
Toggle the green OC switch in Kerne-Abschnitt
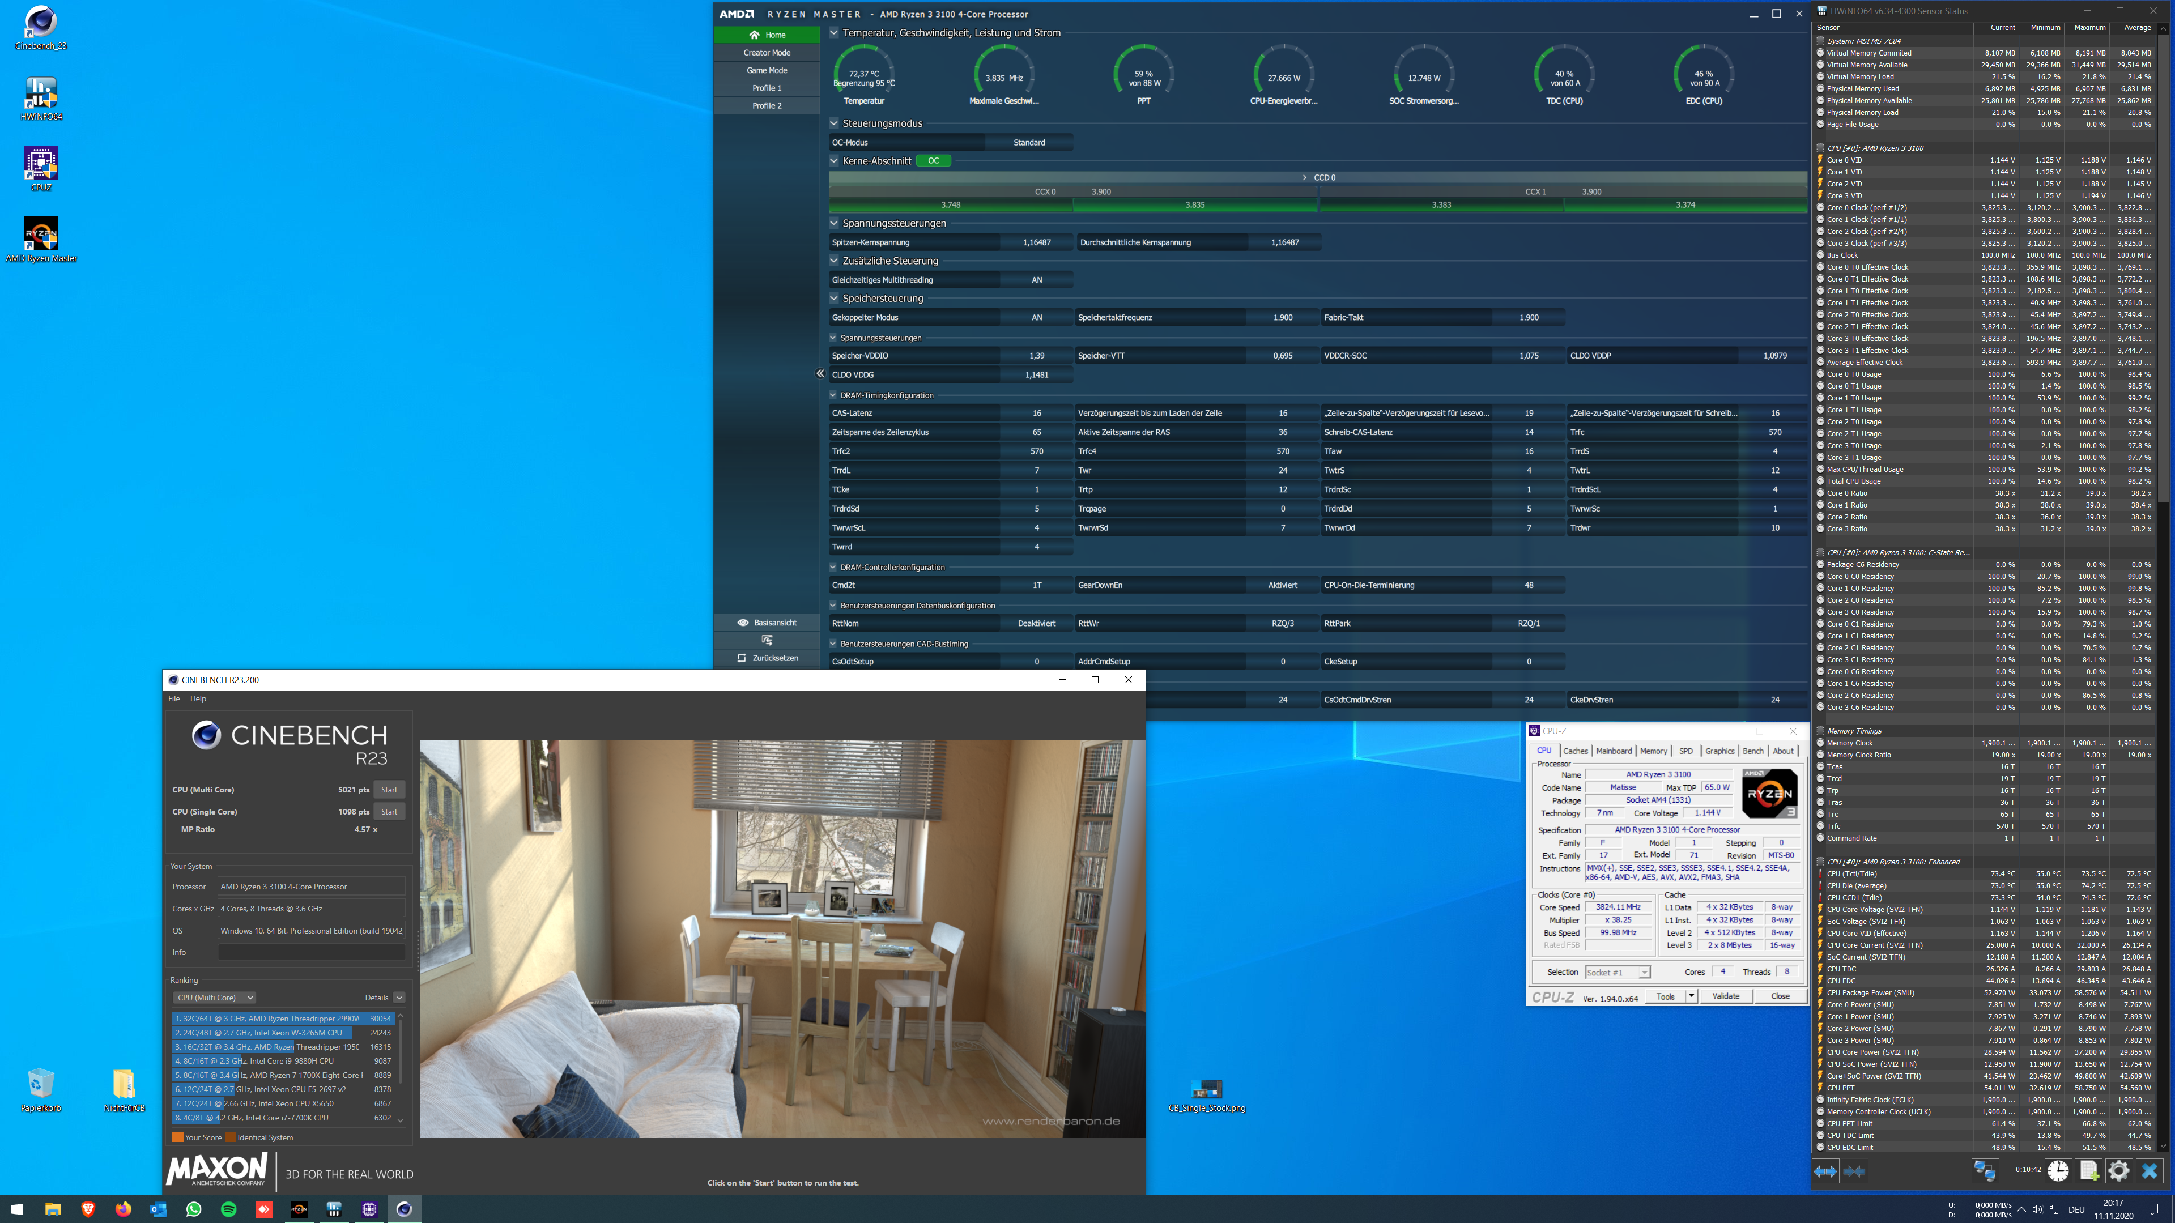[x=933, y=160]
